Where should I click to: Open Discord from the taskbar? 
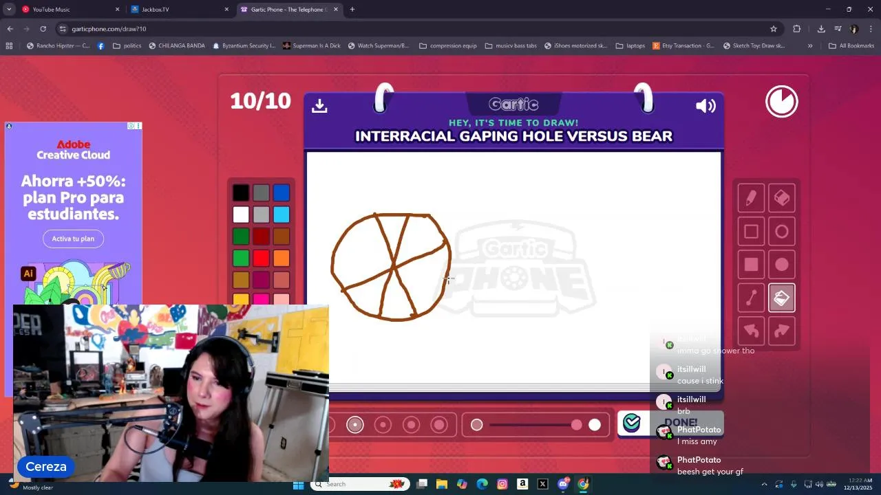563,484
